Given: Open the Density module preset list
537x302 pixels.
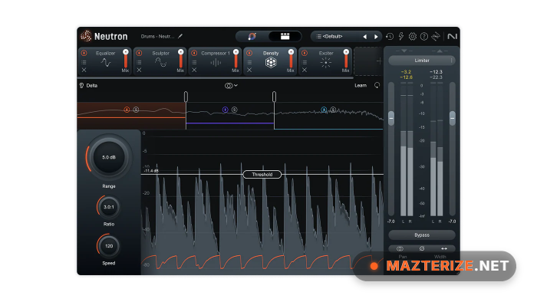Looking at the screenshot, I should click(249, 62).
